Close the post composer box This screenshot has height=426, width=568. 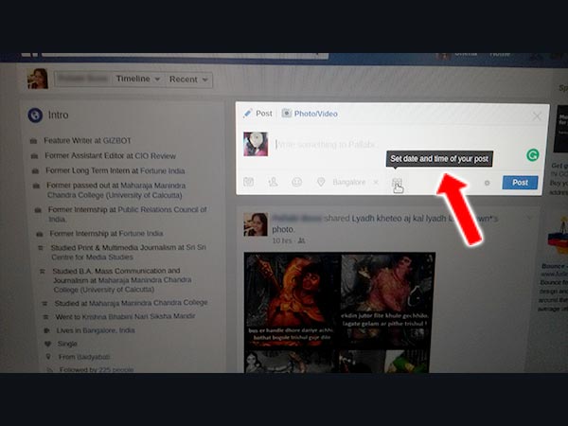(x=537, y=115)
